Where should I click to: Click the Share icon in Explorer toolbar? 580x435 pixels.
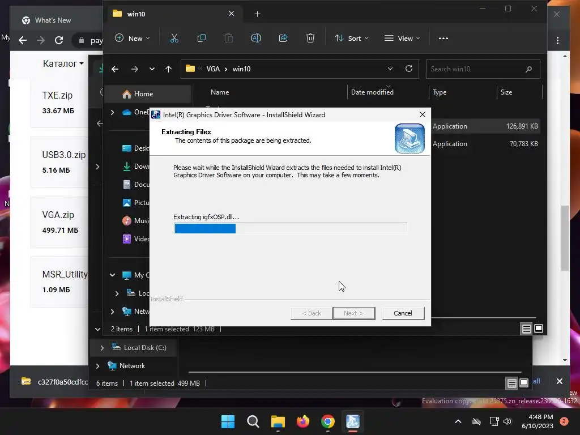click(x=283, y=38)
